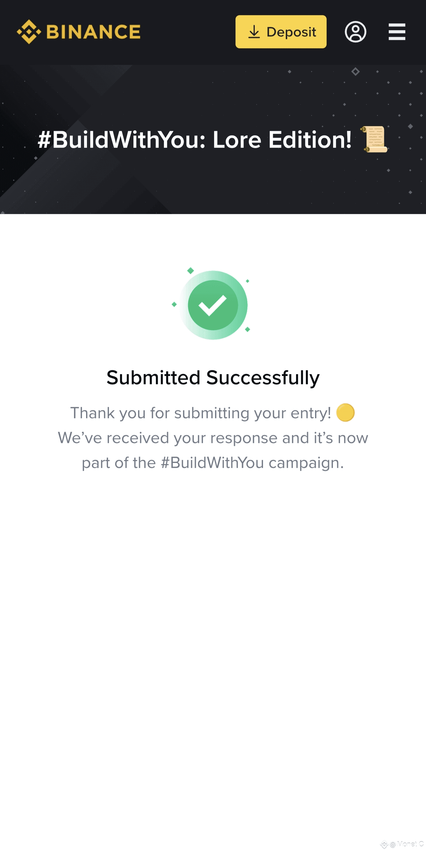The height and width of the screenshot is (852, 426).
Task: Click the Binance diamond logo icon
Action: (29, 32)
